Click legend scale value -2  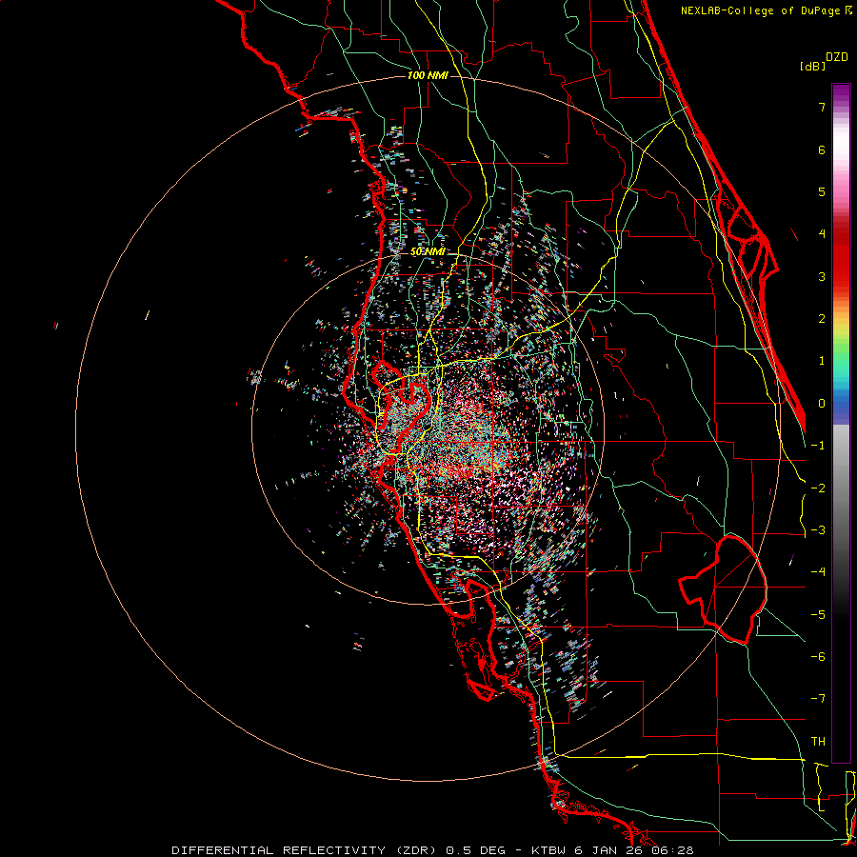coord(818,488)
